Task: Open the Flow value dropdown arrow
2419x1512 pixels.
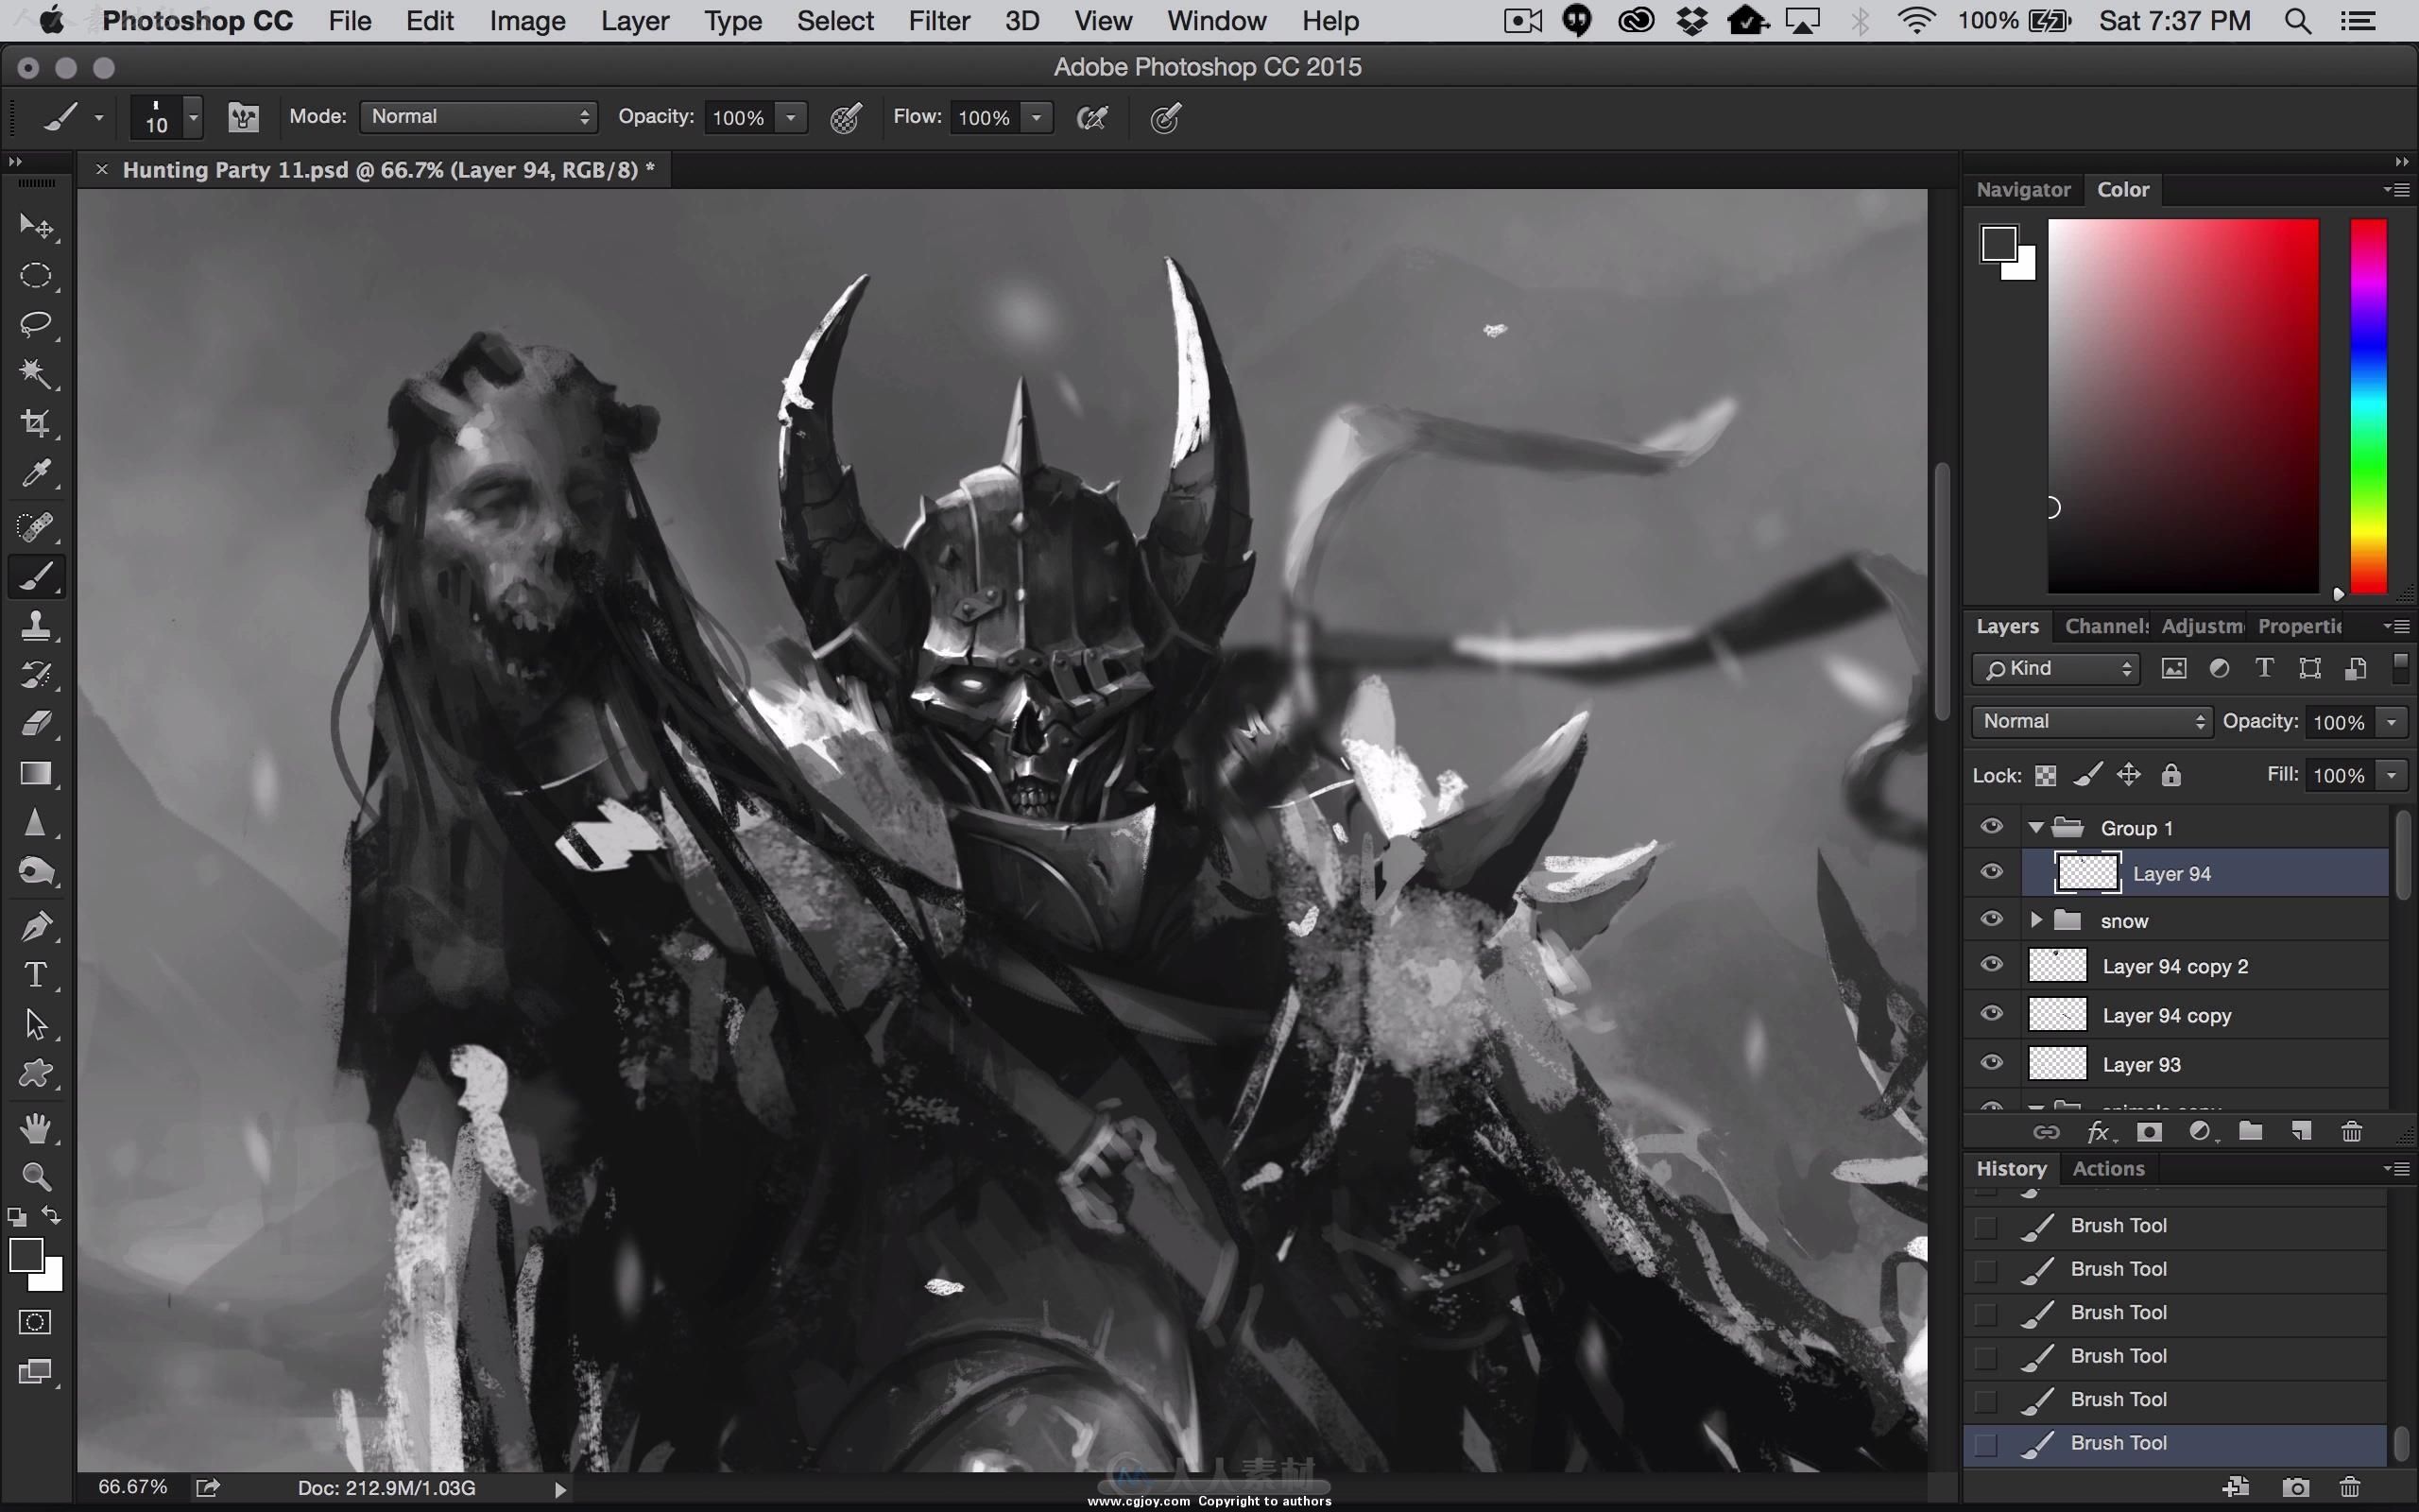Action: tap(1037, 118)
